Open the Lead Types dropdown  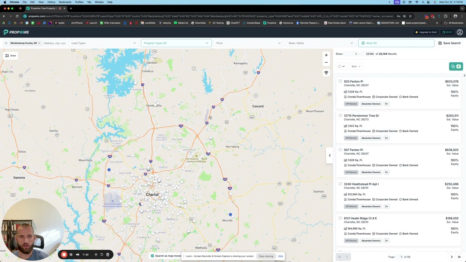[x=103, y=43]
